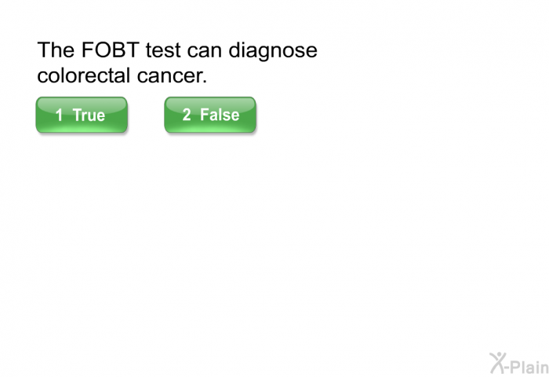
Task: Click the word "False" on the button
Action: tap(220, 115)
